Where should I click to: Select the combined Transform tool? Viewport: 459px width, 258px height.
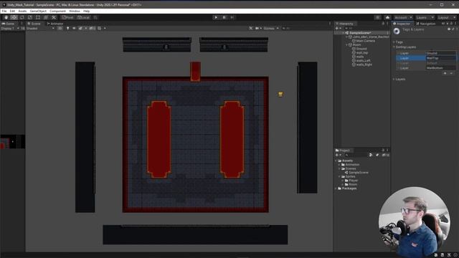(x=46, y=17)
